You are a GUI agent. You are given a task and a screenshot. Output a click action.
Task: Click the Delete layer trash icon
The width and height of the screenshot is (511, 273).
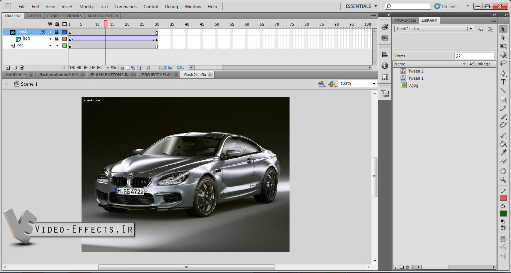point(22,68)
